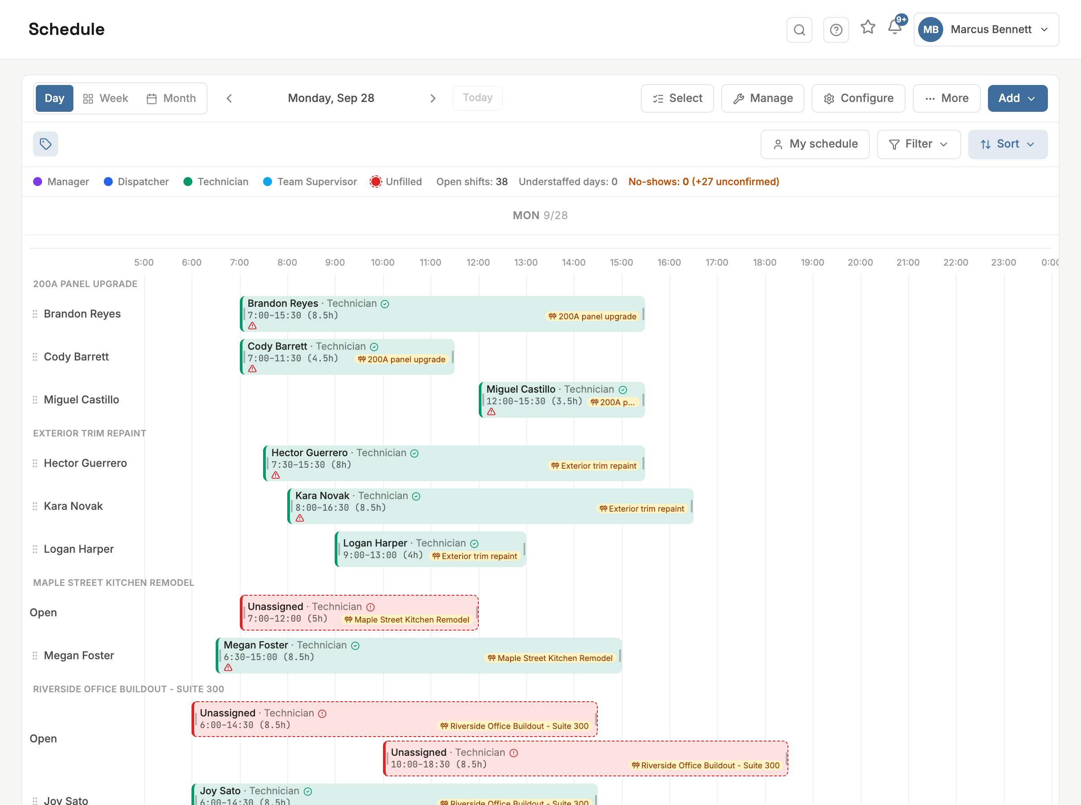Viewport: 1081px width, 805px height.
Task: Toggle My schedule view
Action: point(815,144)
